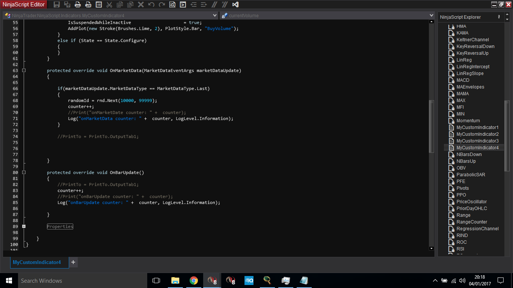This screenshot has height=288, width=513.
Task: Comment out selected lines
Action: pyautogui.click(x=214, y=4)
